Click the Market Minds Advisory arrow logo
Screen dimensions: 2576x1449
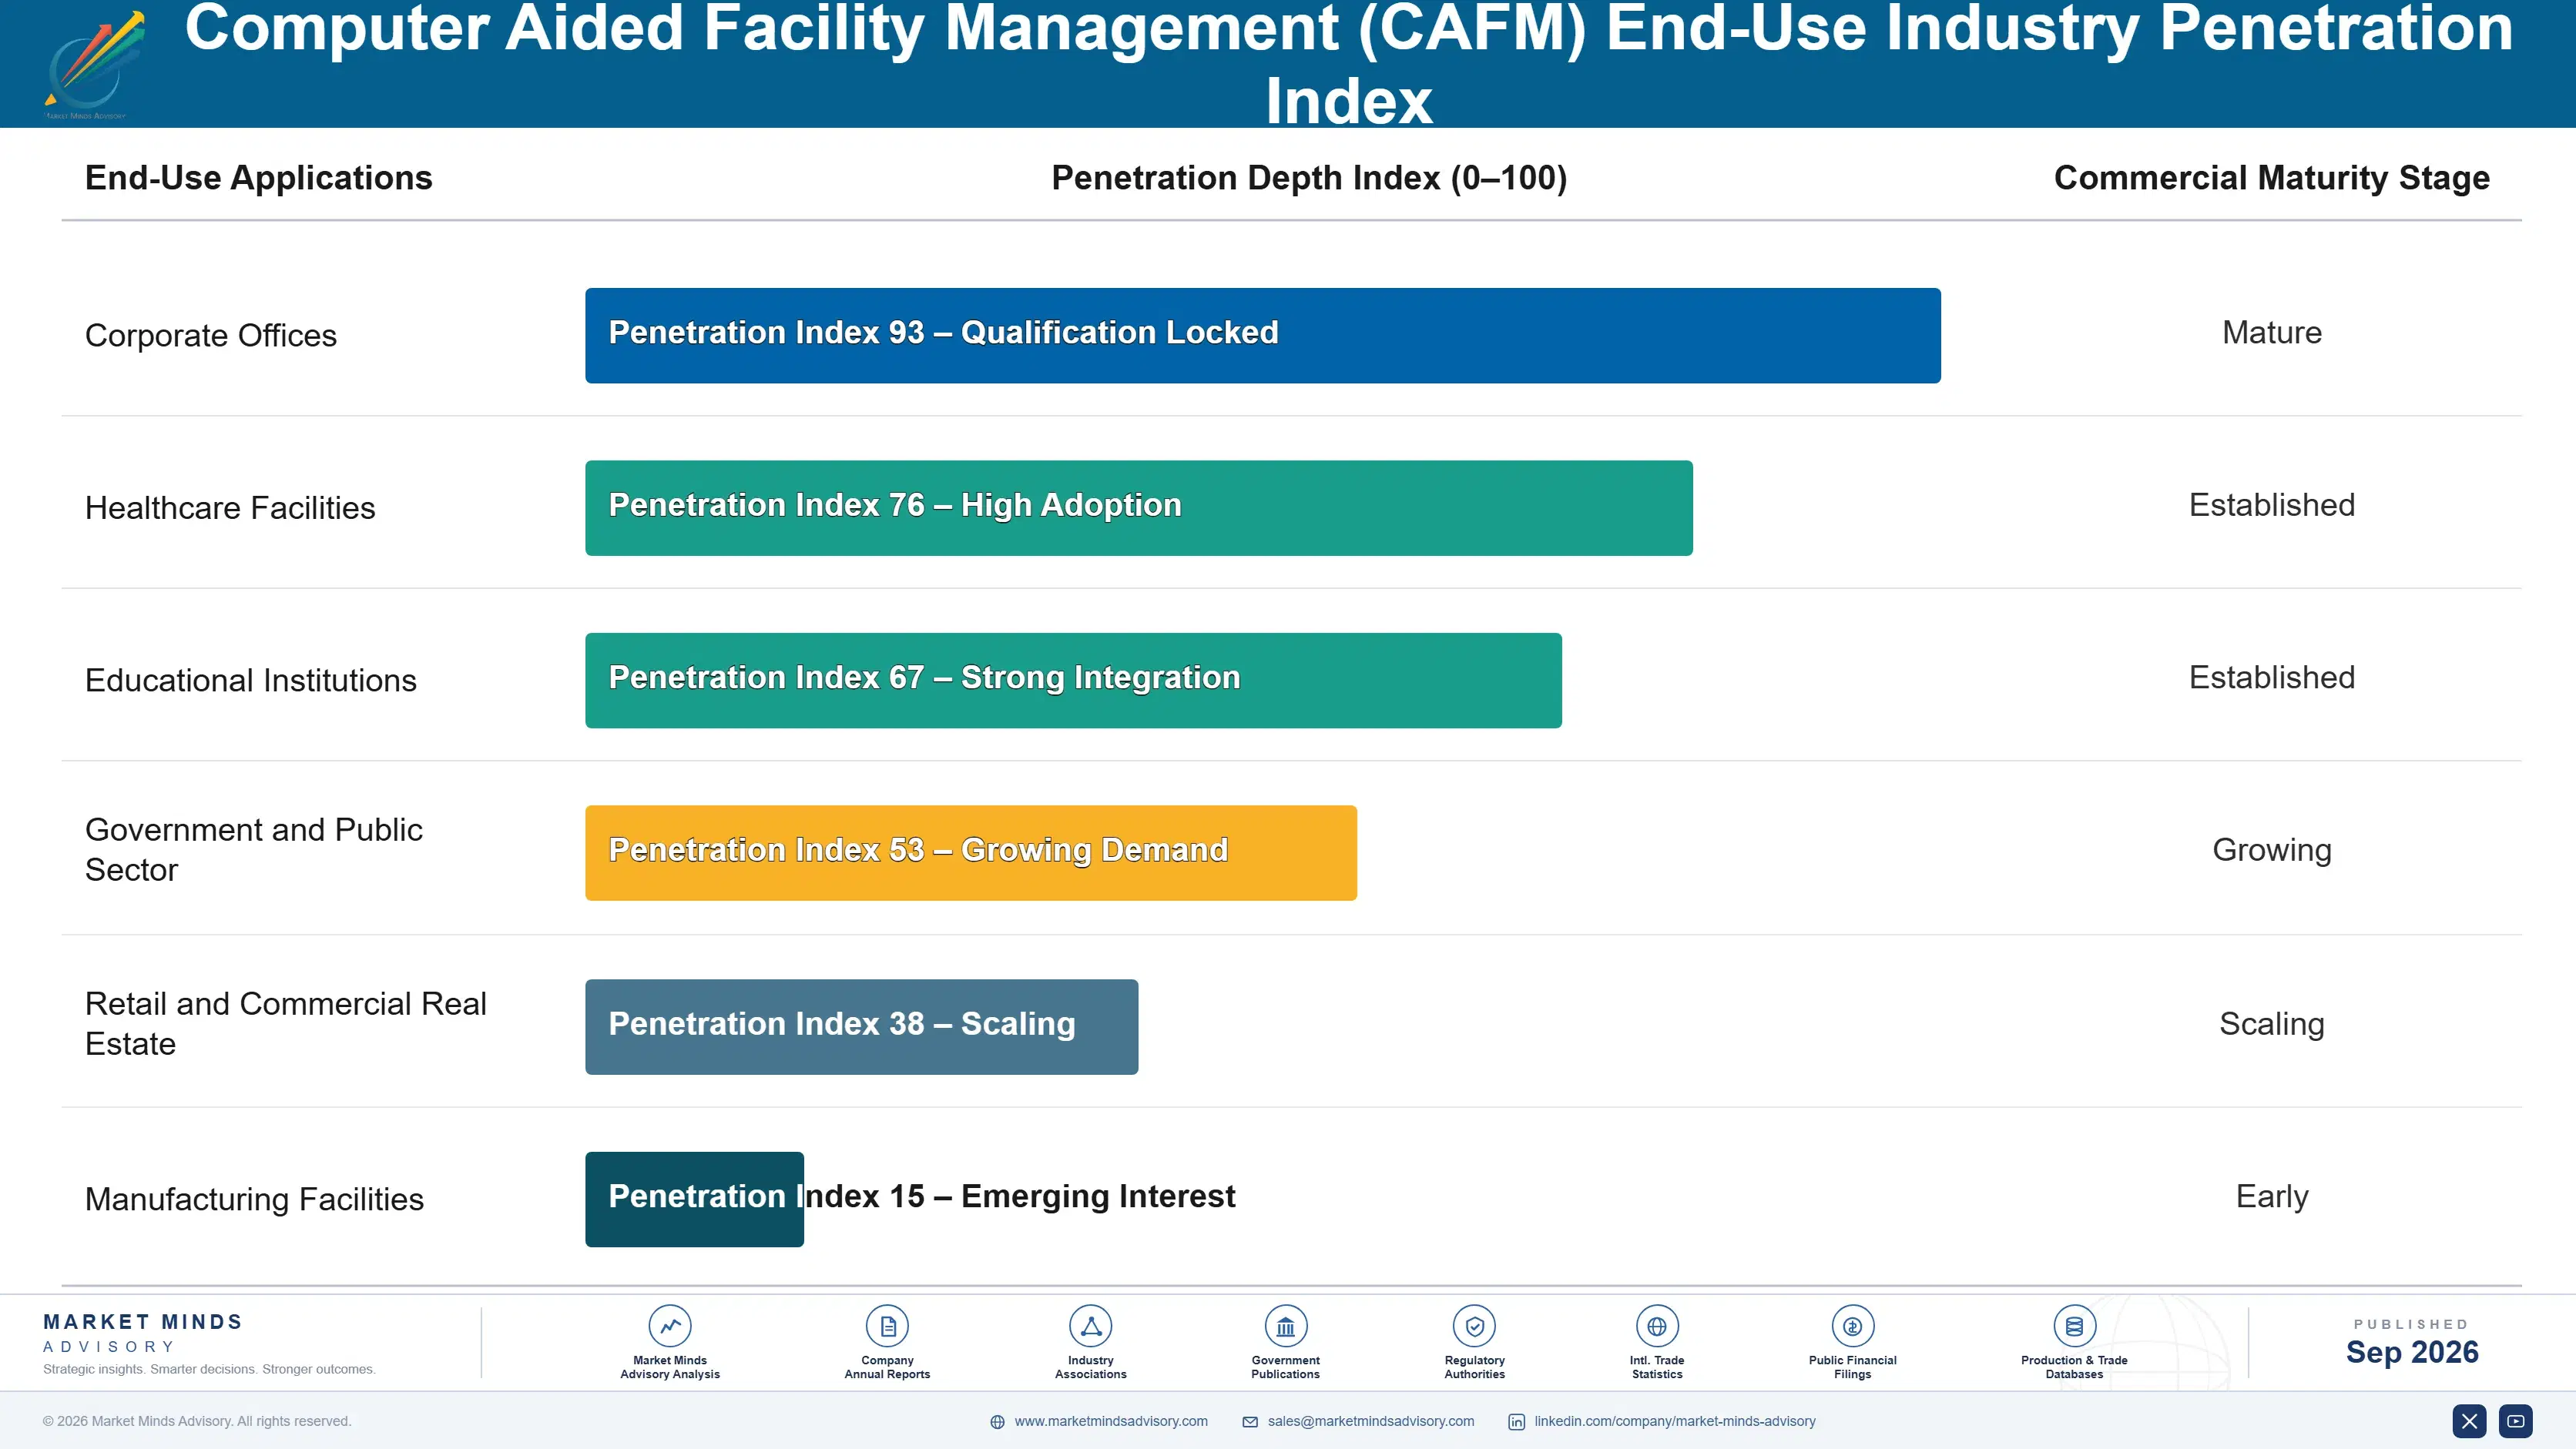[93, 64]
